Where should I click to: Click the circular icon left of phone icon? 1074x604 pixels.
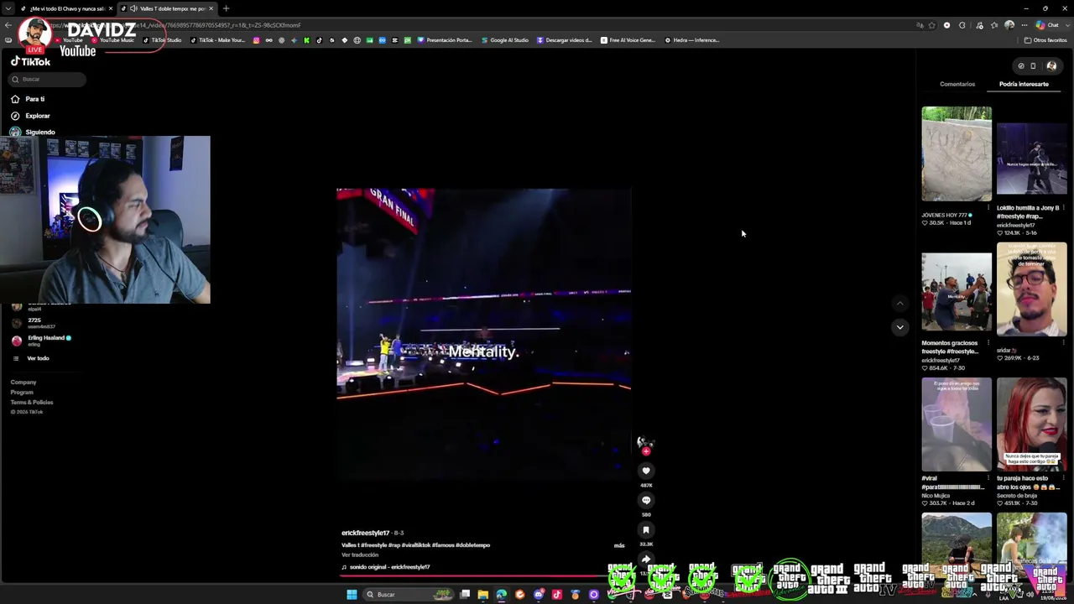pyautogui.click(x=1021, y=65)
